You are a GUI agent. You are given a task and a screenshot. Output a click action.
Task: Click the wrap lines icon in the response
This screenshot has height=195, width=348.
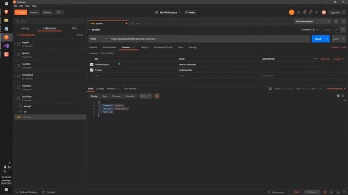[157, 96]
